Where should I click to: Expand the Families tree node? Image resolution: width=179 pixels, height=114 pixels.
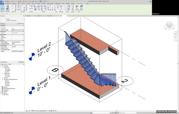(1, 92)
